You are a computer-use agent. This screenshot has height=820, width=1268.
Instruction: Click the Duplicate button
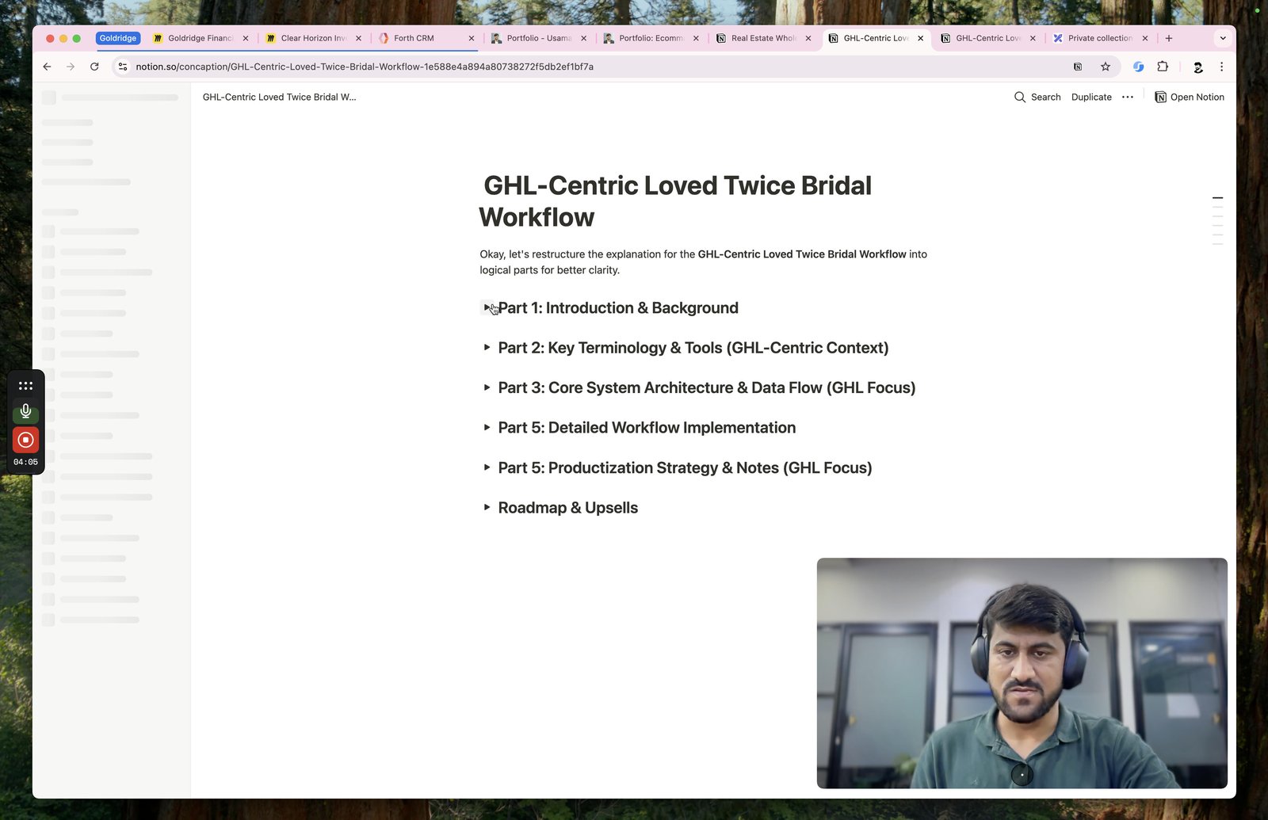coord(1091,97)
